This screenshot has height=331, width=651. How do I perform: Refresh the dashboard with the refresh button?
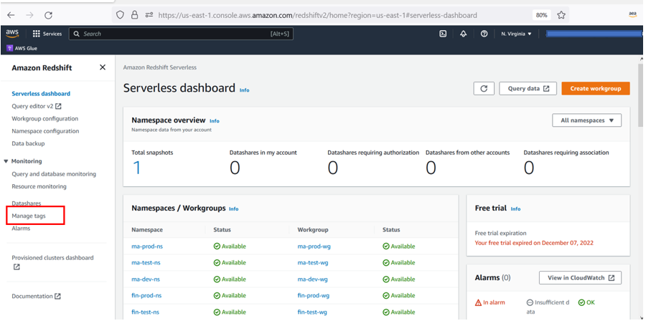484,88
